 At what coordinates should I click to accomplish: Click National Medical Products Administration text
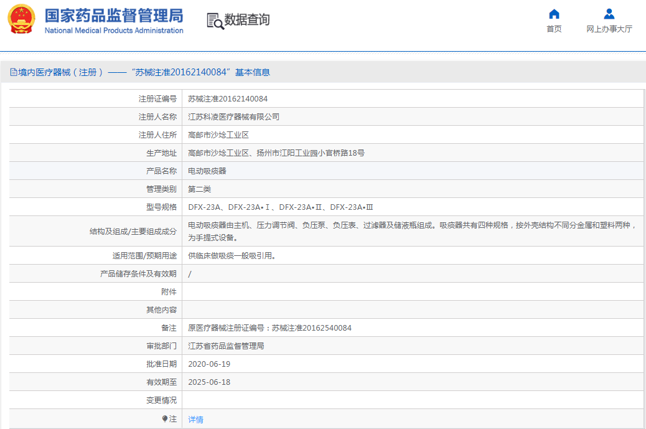click(114, 31)
